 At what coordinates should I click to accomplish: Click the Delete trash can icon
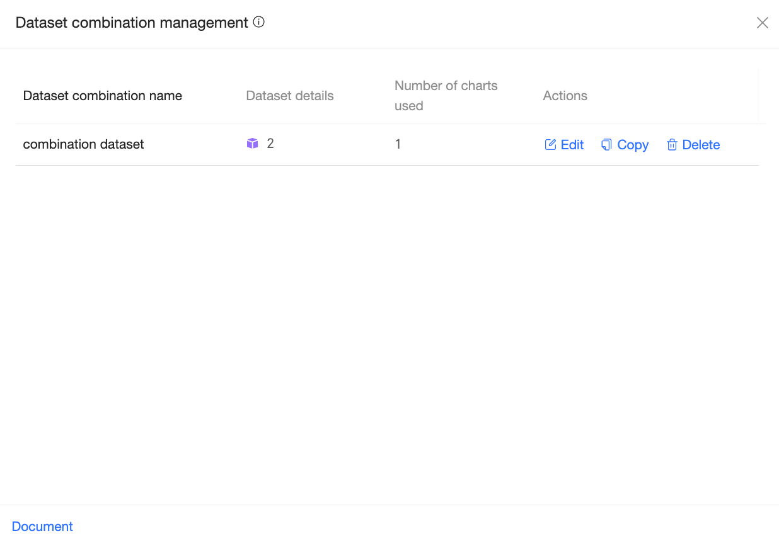tap(672, 145)
